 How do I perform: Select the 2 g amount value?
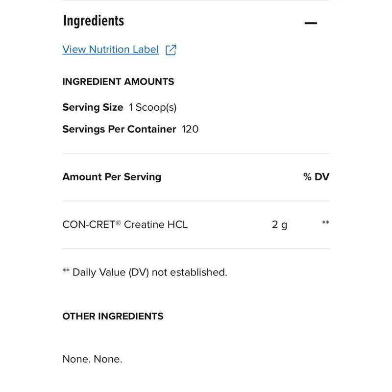(x=279, y=225)
